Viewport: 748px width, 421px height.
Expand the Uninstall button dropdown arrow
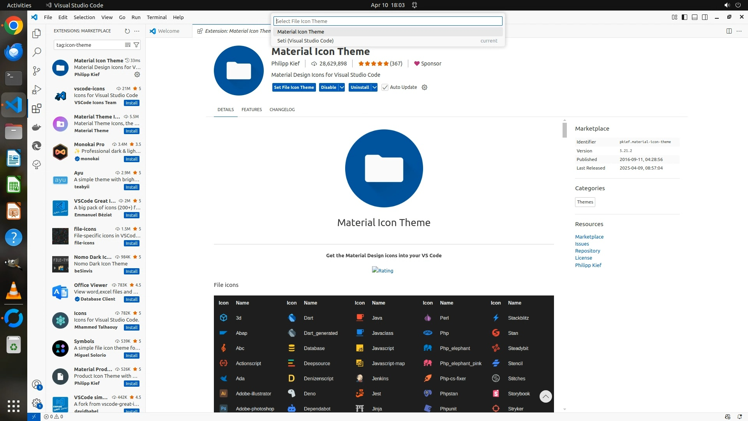click(x=374, y=87)
